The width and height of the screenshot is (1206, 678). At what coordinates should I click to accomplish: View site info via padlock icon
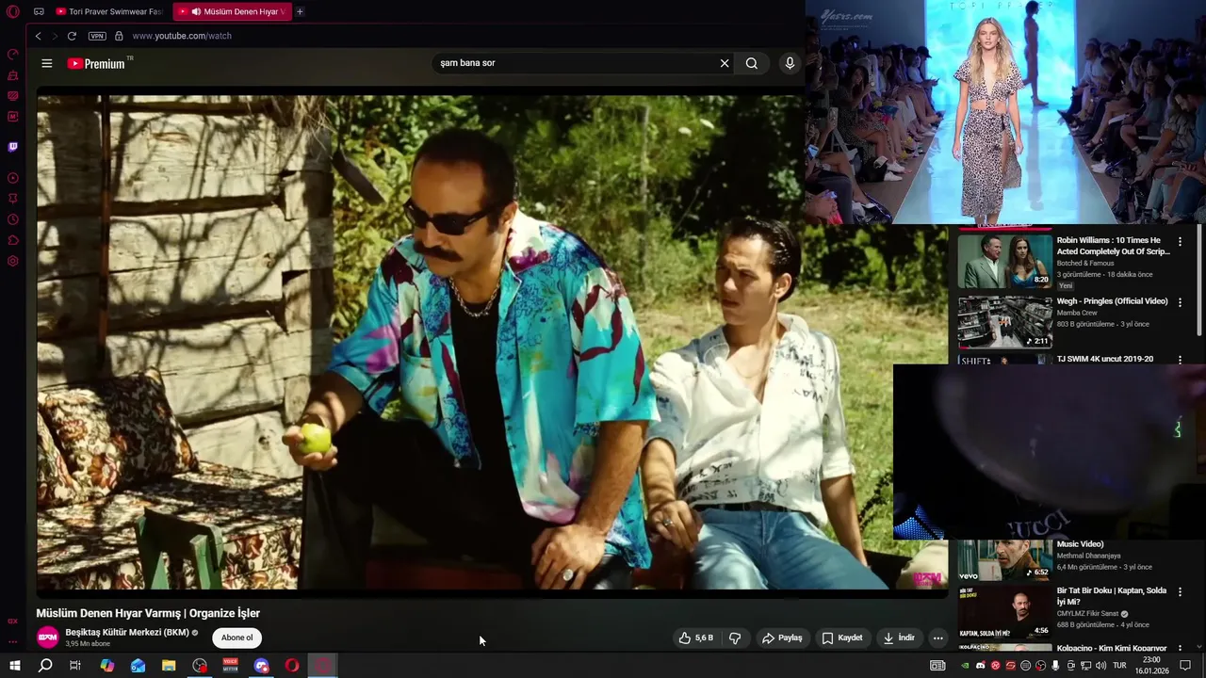click(119, 36)
